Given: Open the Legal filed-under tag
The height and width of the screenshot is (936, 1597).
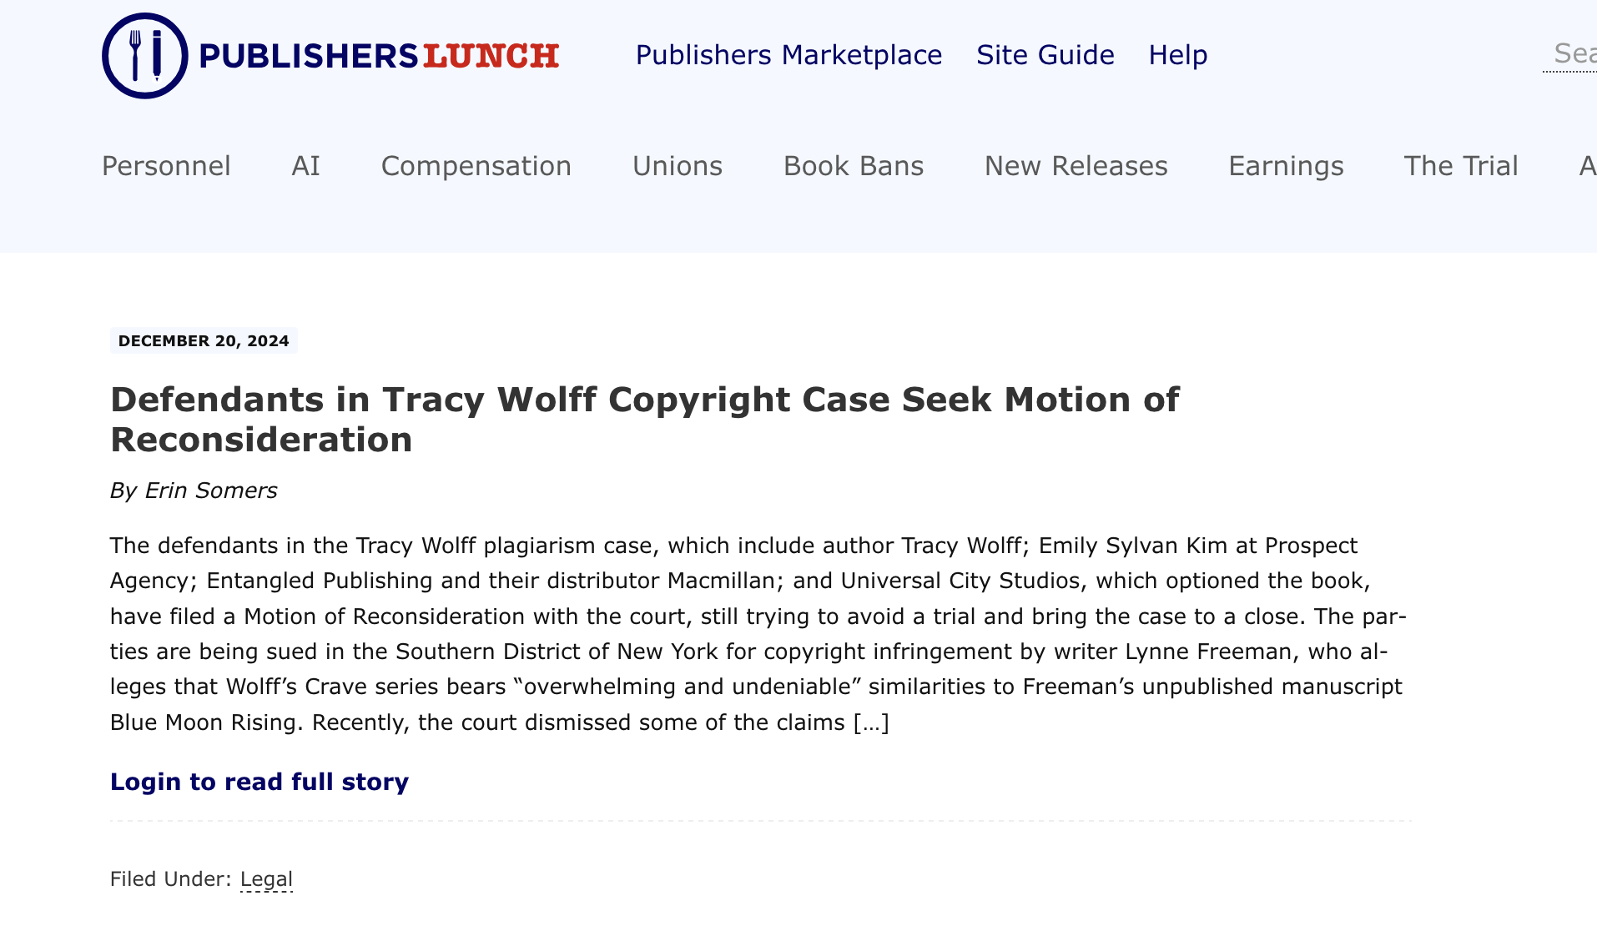Looking at the screenshot, I should 266,879.
